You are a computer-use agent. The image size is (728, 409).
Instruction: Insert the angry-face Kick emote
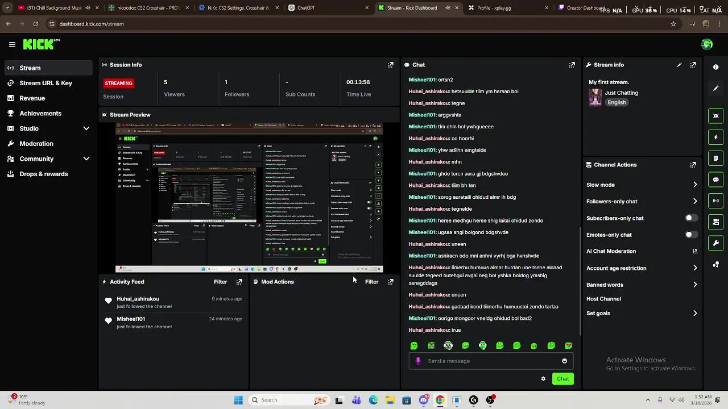click(x=431, y=345)
